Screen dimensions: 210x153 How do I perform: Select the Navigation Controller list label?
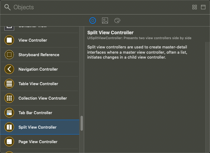pyautogui.click(x=38, y=69)
